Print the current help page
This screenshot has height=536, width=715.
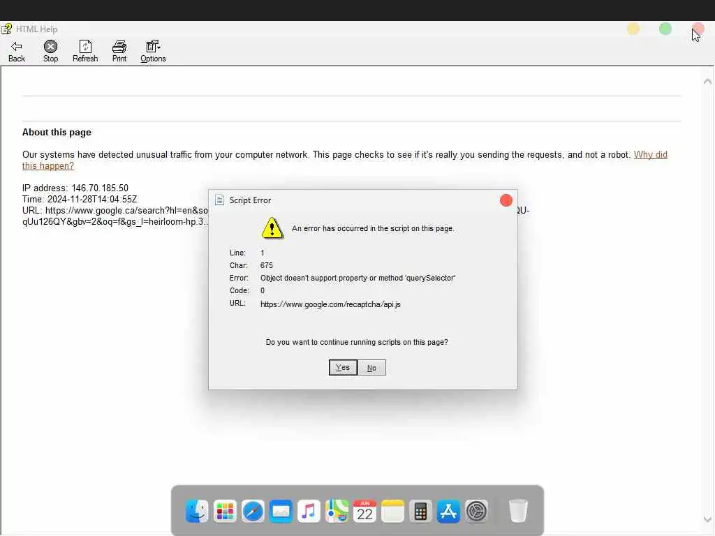pos(119,52)
